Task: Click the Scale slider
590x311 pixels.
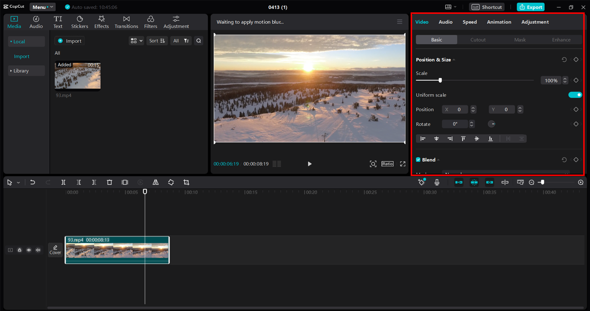Action: tap(475, 80)
